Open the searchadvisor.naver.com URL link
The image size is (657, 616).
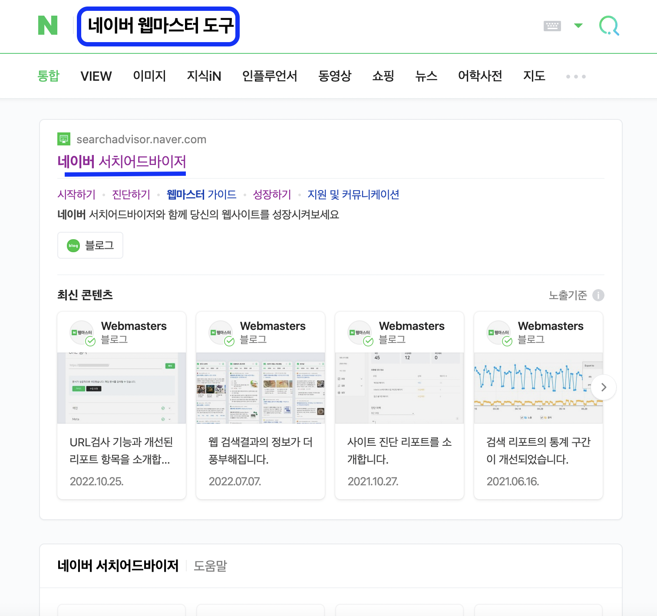pos(141,139)
